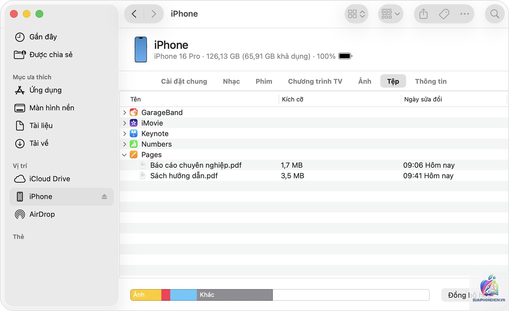Expand the Numbers folder chevron
Viewport: 509px width, 311px height.
125,144
